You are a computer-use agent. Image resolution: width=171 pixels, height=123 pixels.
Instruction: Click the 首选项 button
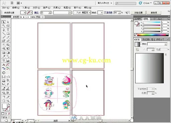[154, 13]
